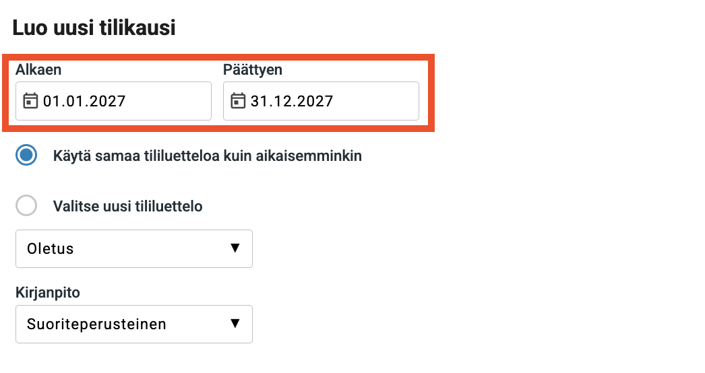Open the calendar icon in Päättyen field
Viewport: 705px width, 373px height.
pyautogui.click(x=239, y=101)
